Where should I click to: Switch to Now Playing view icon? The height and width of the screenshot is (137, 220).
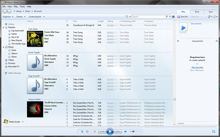pyautogui.click(x=214, y=131)
